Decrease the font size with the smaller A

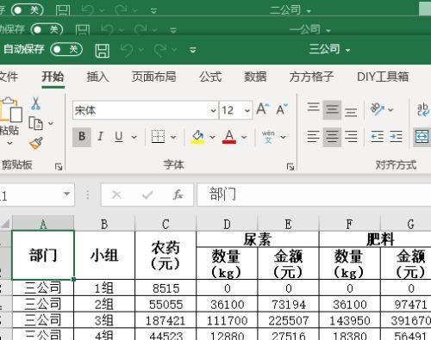click(x=282, y=109)
